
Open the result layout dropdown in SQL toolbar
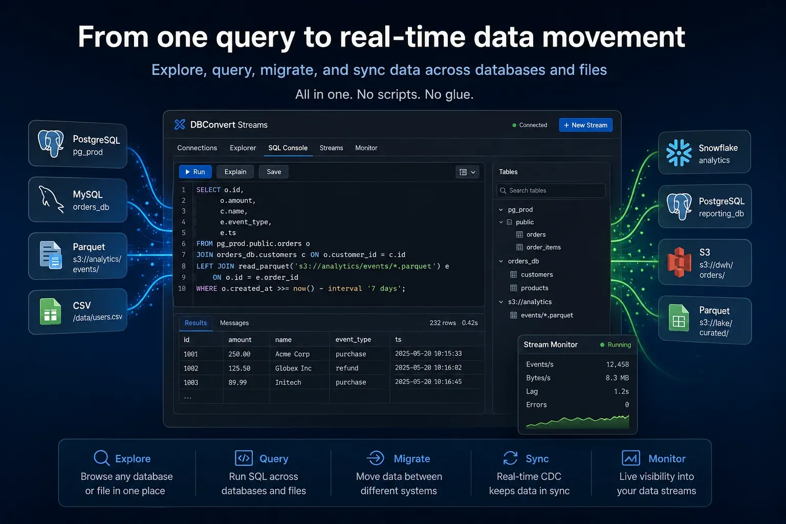pyautogui.click(x=468, y=172)
